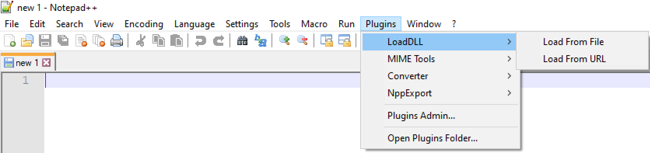Open the question mark help menu
Viewport: 650px width, 153px height.
(454, 24)
